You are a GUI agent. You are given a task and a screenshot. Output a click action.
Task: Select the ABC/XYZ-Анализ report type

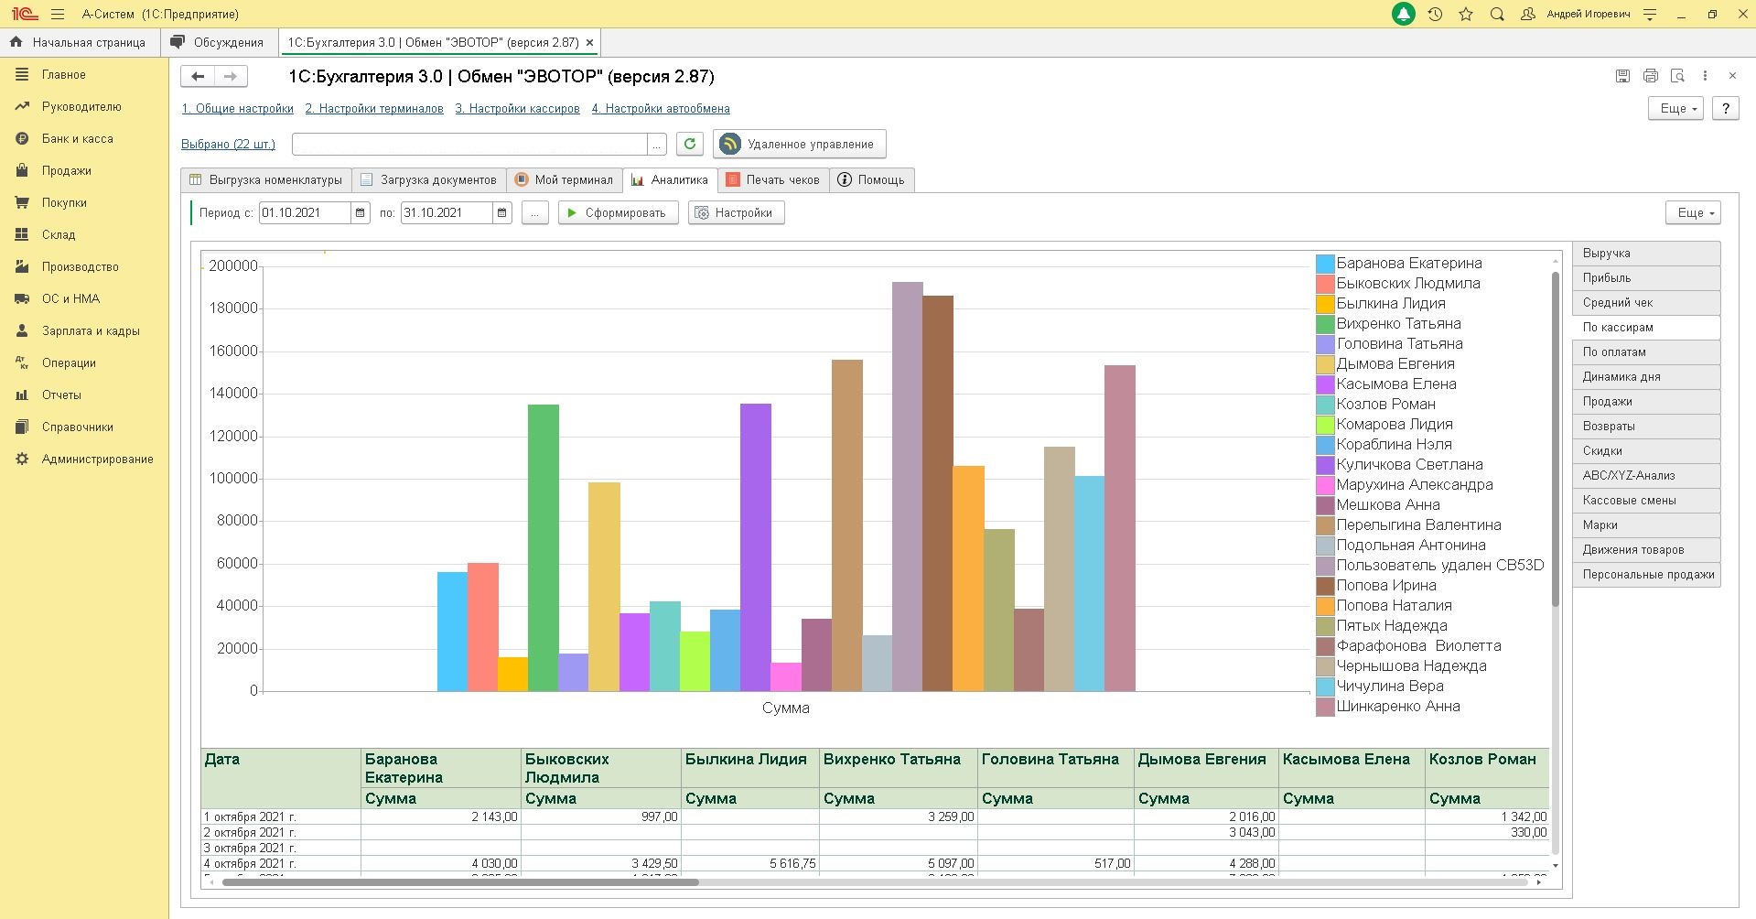click(1646, 475)
